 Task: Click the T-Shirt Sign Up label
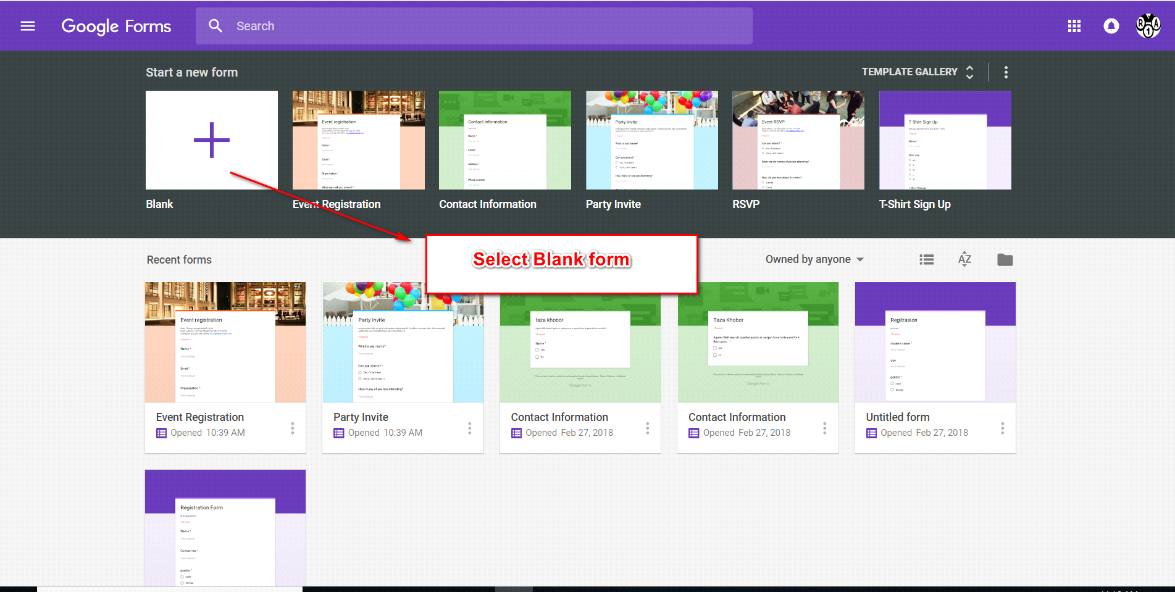[x=915, y=204]
